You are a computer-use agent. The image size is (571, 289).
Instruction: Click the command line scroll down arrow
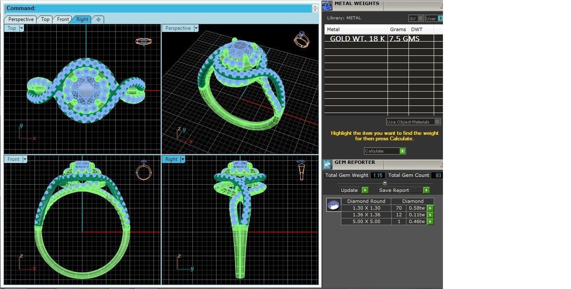(315, 11)
